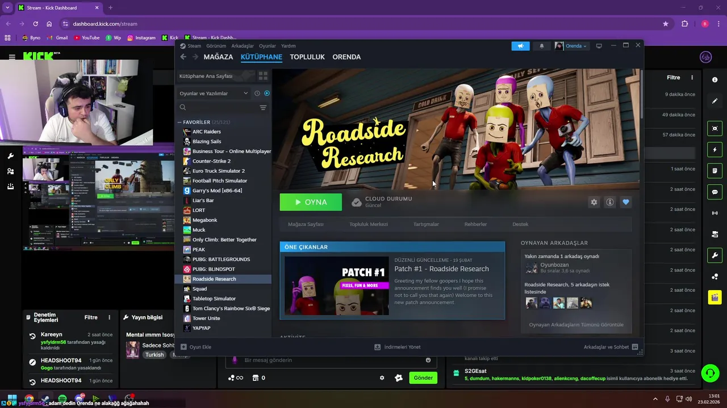Click the Steam announcements megaphone icon
Image resolution: width=727 pixels, height=408 pixels.
pyautogui.click(x=520, y=46)
